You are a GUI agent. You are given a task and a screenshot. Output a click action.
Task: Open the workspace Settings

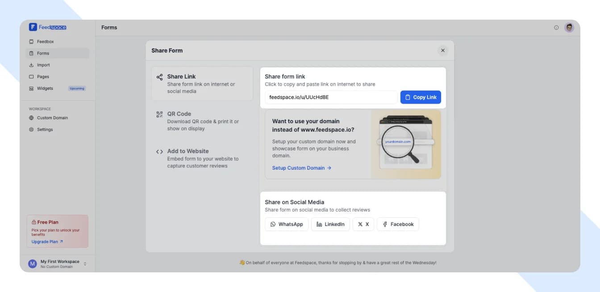(x=44, y=129)
